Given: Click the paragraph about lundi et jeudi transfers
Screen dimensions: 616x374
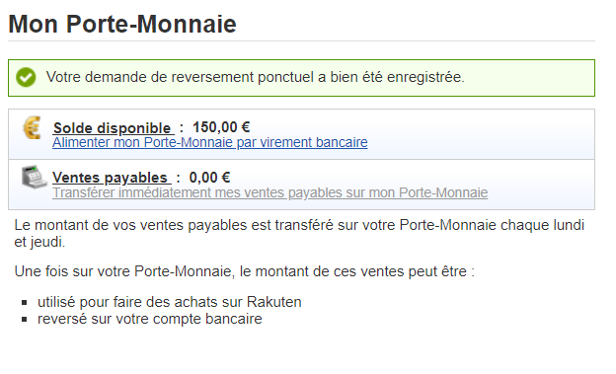Looking at the screenshot, I should [299, 233].
